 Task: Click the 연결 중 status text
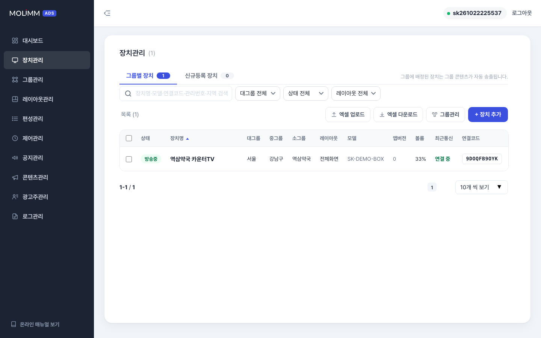pos(443,159)
